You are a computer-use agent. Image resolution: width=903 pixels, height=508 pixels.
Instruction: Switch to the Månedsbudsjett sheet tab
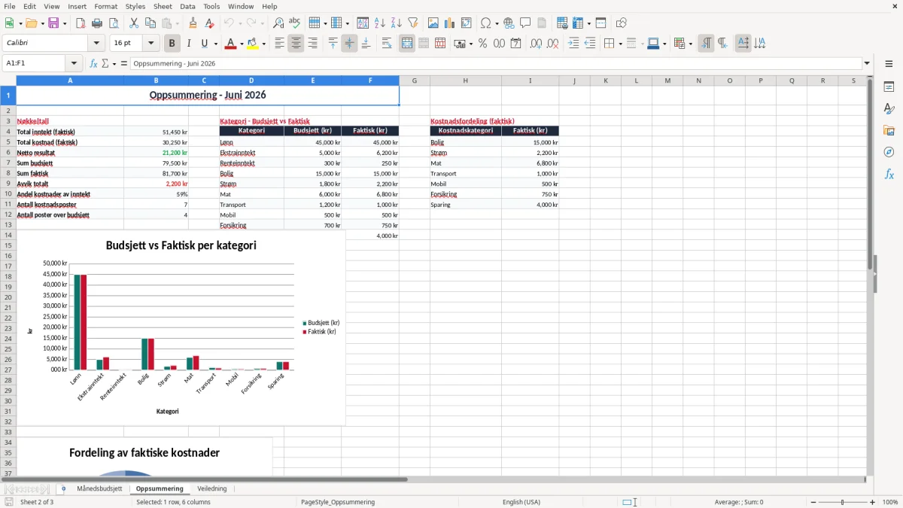(x=99, y=488)
